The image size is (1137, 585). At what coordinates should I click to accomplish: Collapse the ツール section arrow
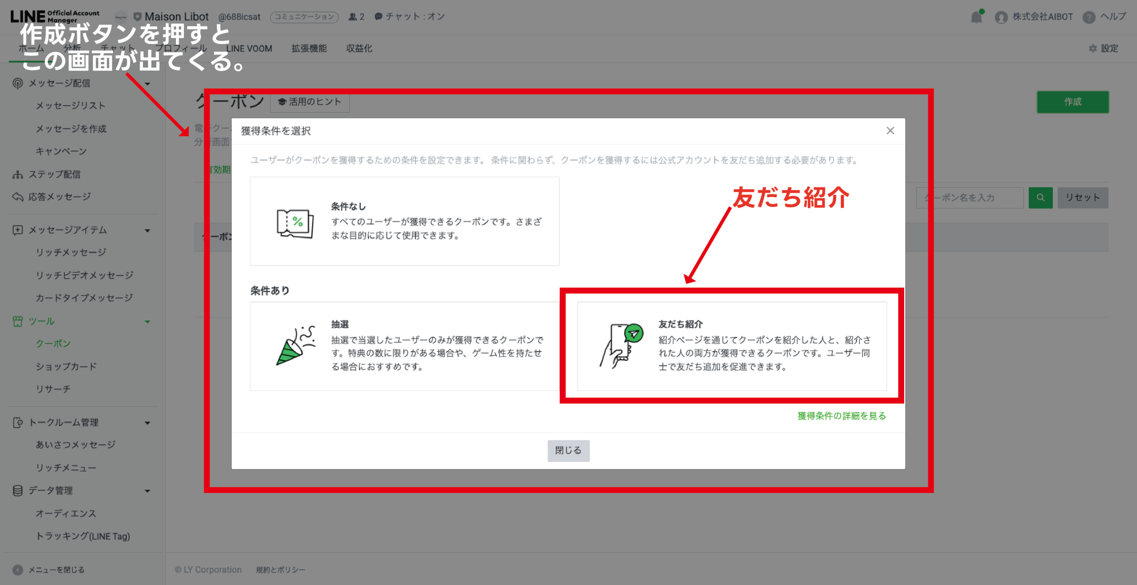pos(147,321)
